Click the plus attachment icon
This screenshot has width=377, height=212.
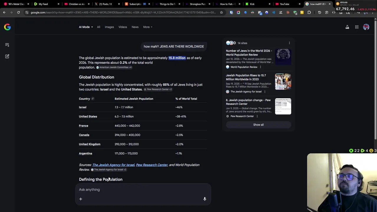tap(81, 199)
